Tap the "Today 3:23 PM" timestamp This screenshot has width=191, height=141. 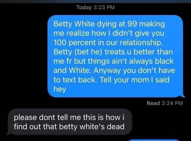pyautogui.click(x=95, y=7)
